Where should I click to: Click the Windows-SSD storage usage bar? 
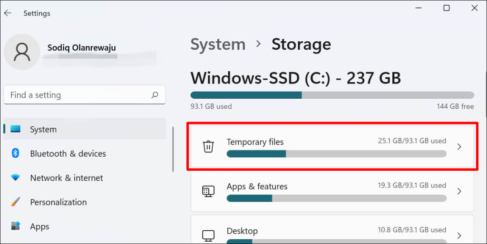click(332, 95)
